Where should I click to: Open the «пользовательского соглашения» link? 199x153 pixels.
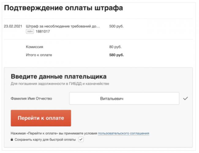124,133
